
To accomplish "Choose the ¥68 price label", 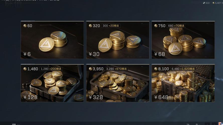I will click(160, 54).
